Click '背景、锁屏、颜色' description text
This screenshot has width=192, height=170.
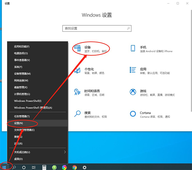94,73
